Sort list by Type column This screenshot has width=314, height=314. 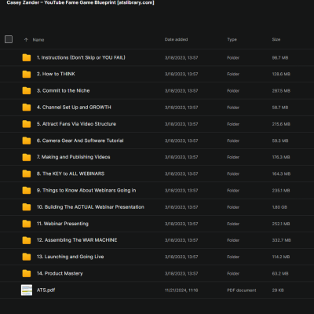coord(232,39)
